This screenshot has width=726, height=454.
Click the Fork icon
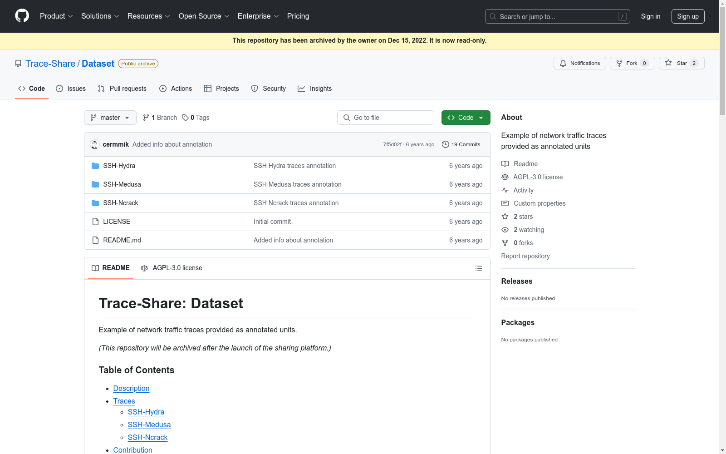[619, 63]
